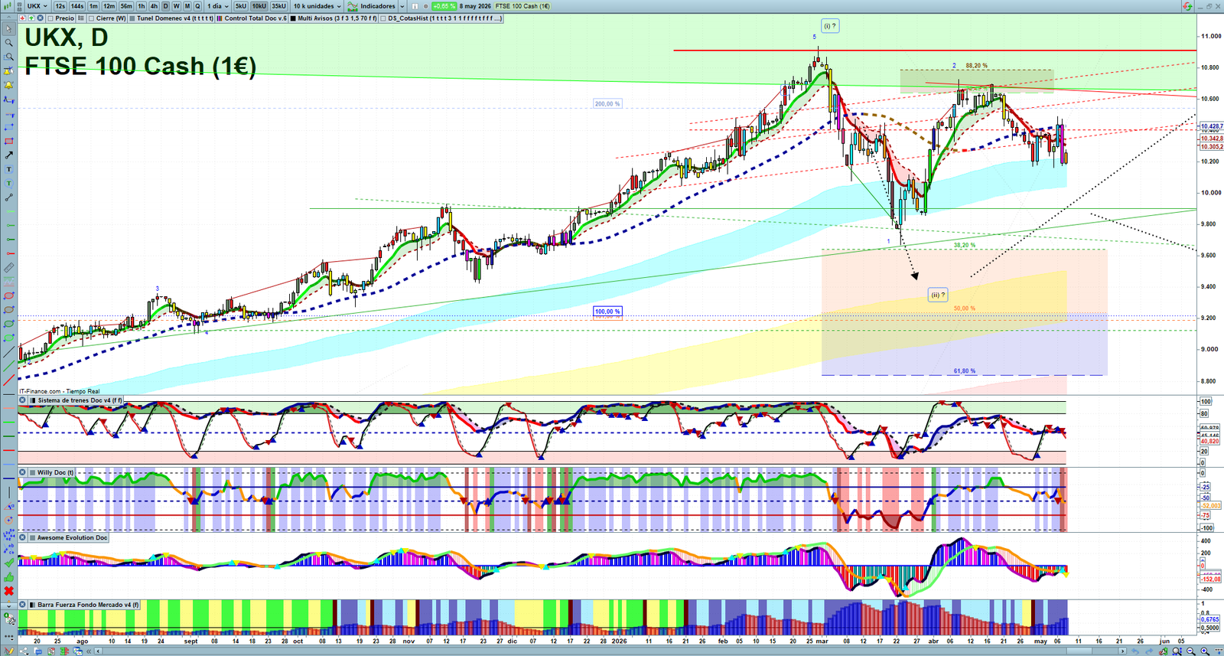Select the 144s timeframe
Screen dimensions: 1224x656
77,6
